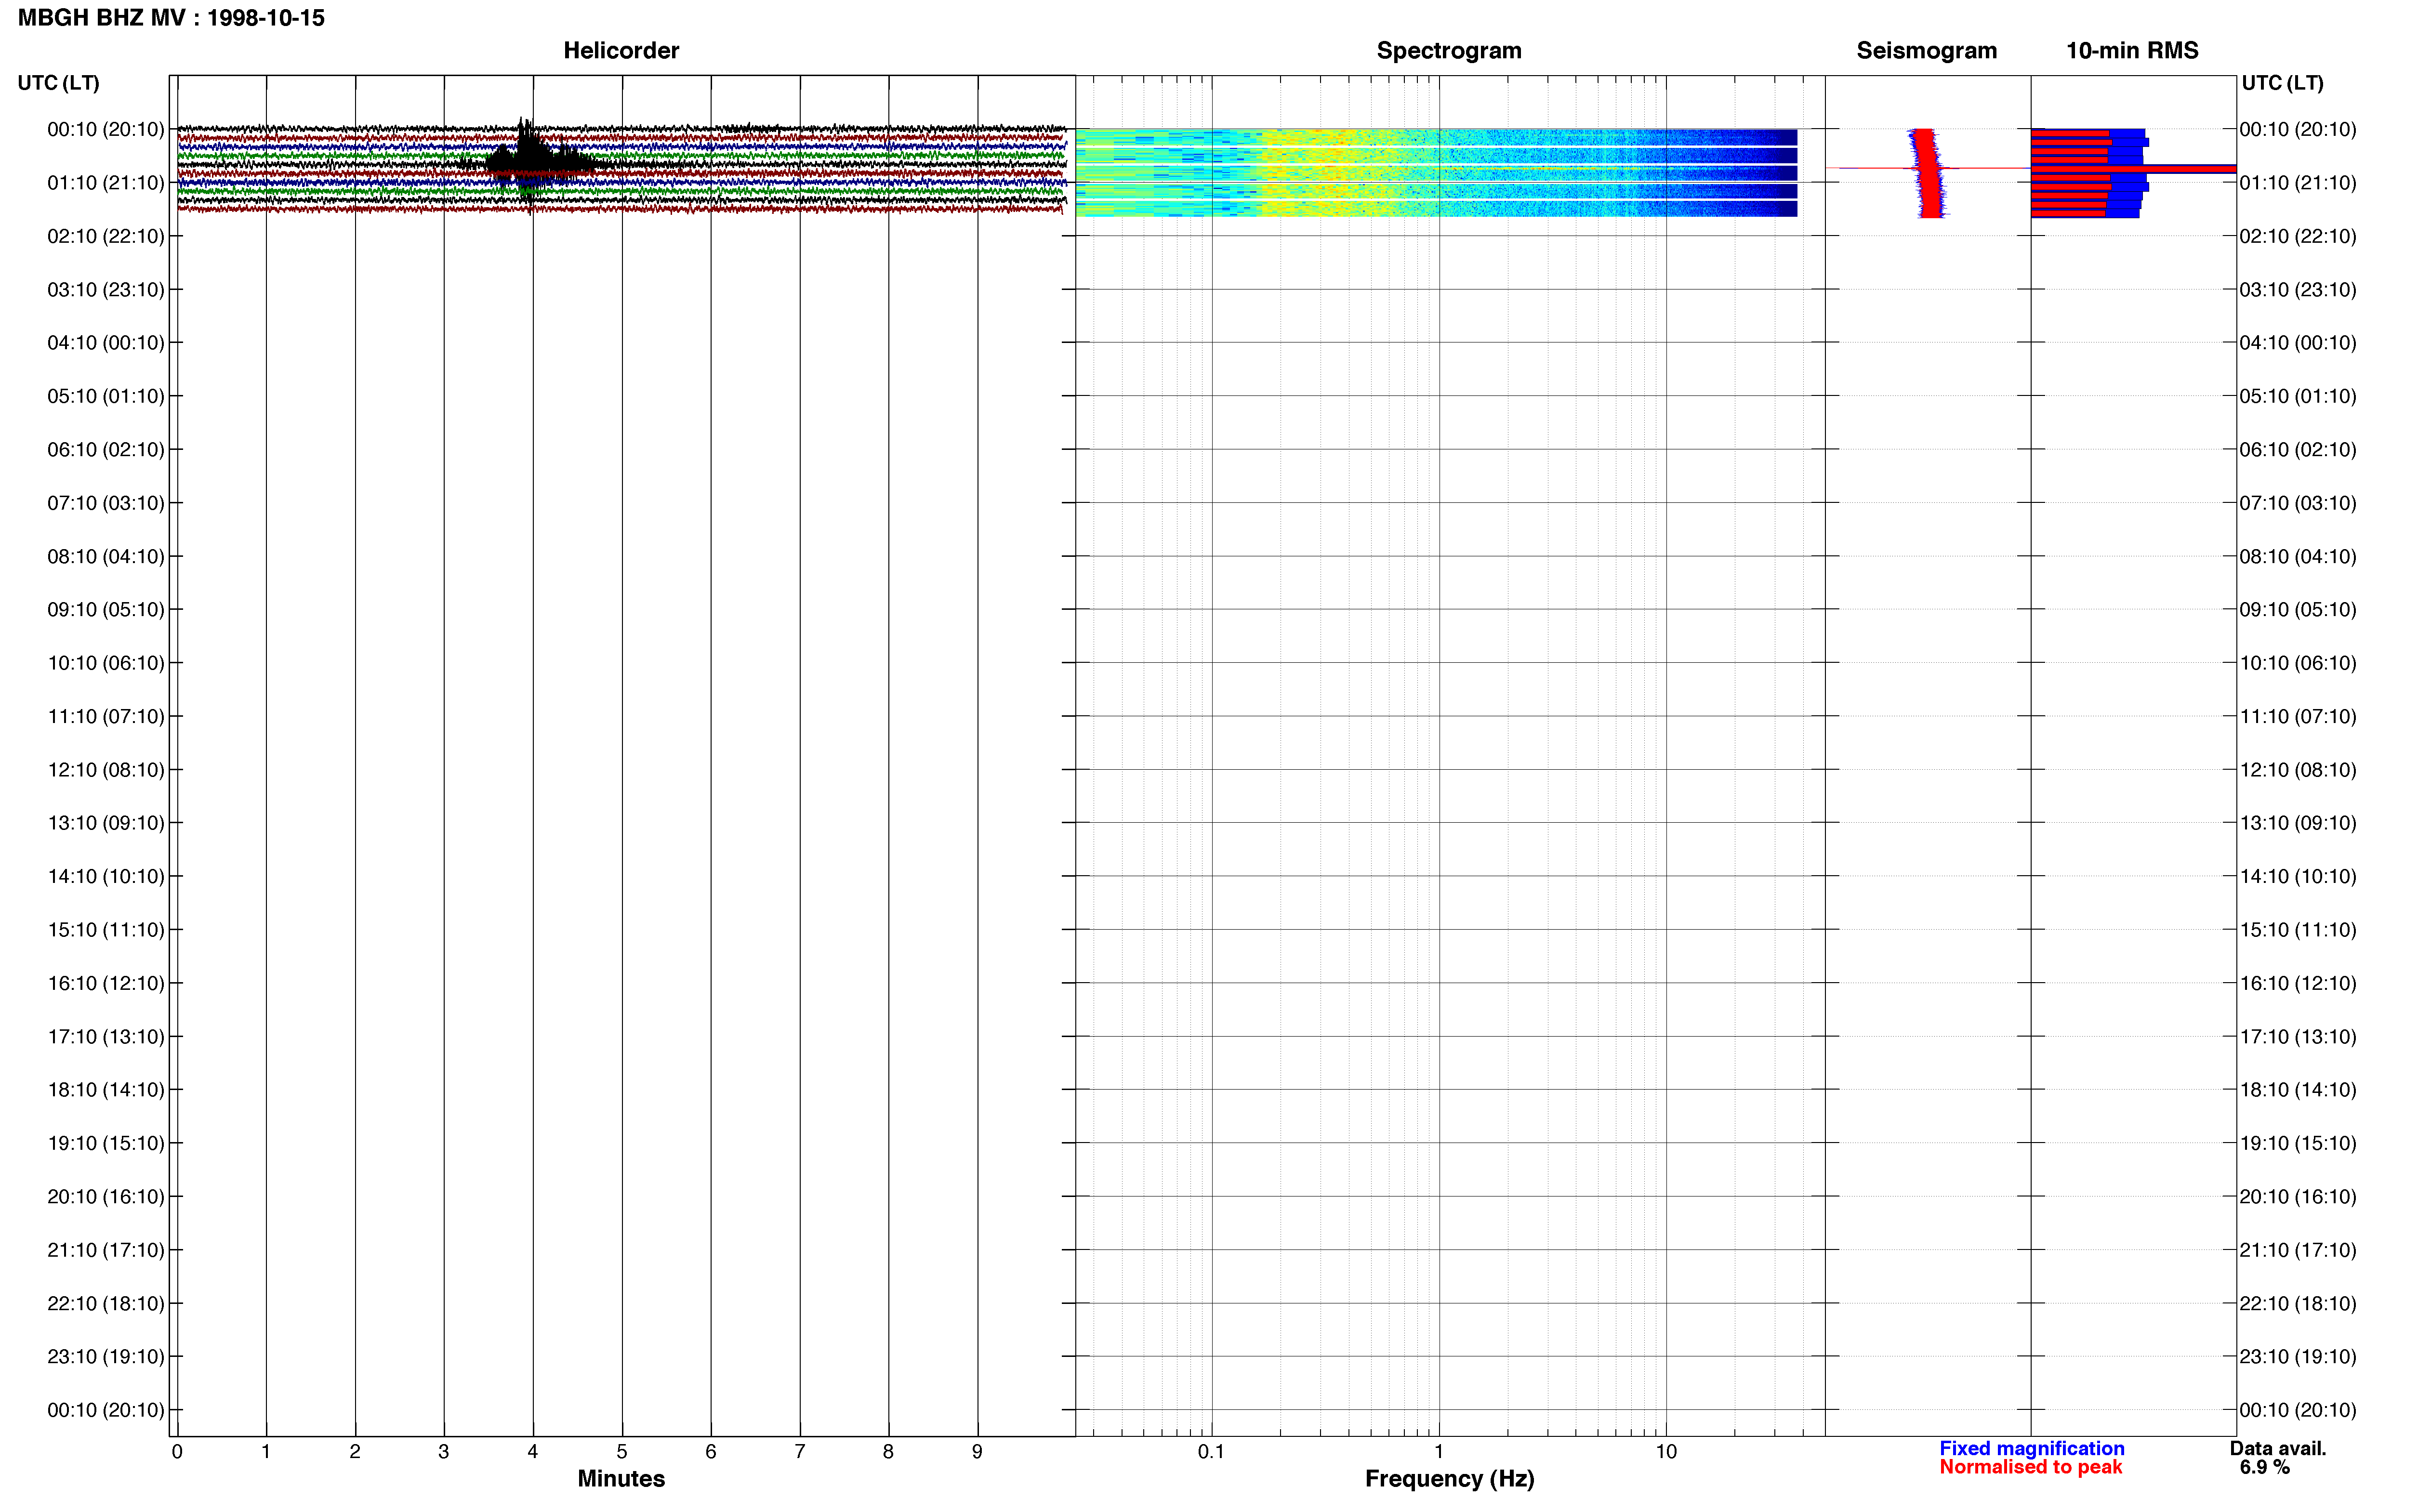Click the '6.9 %' data availability value
2418x1512 pixels.
click(x=2265, y=1467)
